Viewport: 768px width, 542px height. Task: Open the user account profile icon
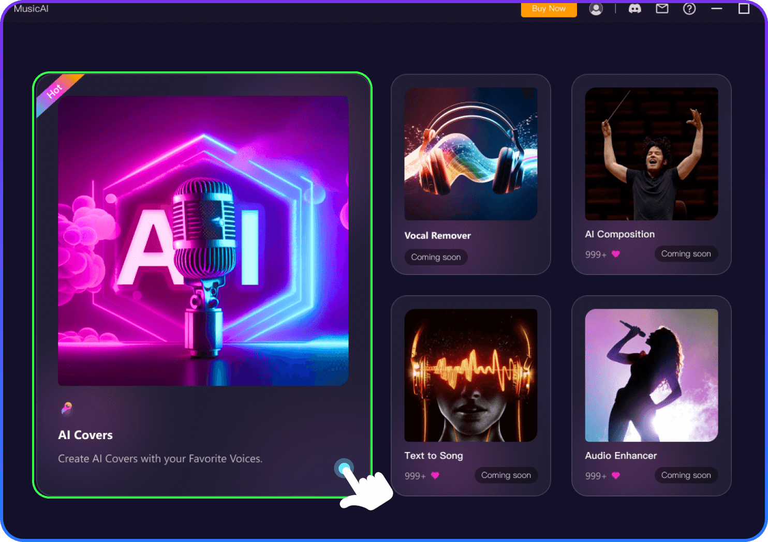[x=596, y=9]
